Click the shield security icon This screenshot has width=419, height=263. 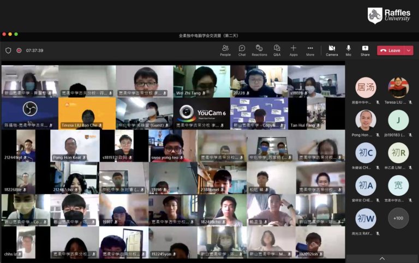(8, 50)
